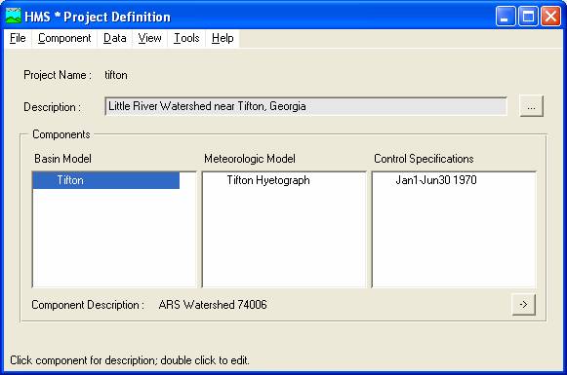Click the arrow button beside Component Description
This screenshot has width=567, height=375.
point(524,305)
